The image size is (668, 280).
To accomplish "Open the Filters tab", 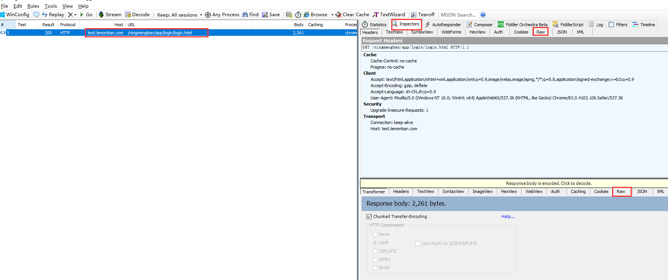I will 618,25.
